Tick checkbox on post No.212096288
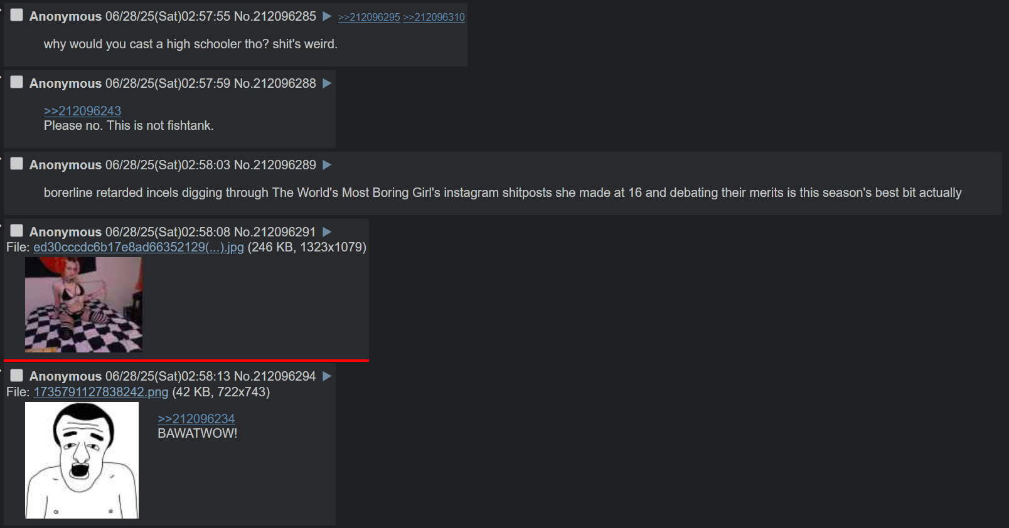 (17, 82)
